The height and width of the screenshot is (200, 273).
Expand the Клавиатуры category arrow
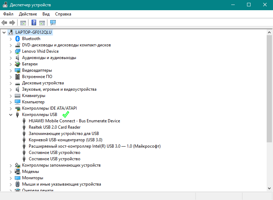coord(11,96)
